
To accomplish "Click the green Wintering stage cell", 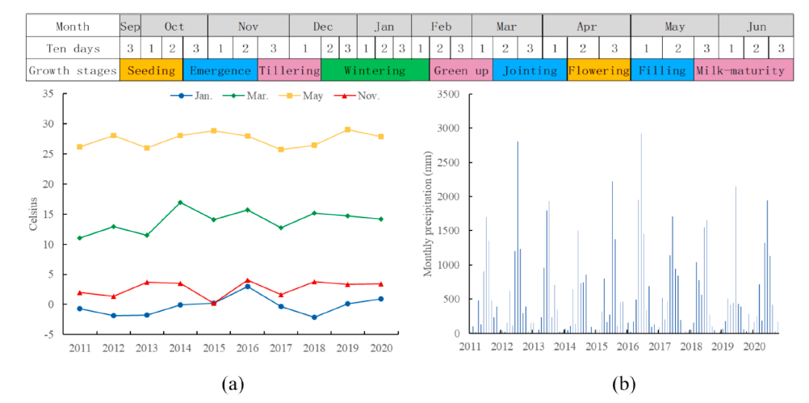I will (375, 70).
